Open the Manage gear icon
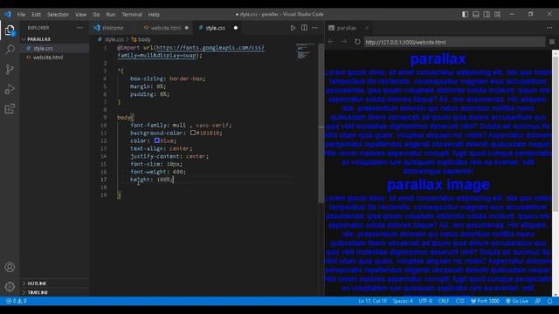The image size is (559, 314). click(x=10, y=286)
